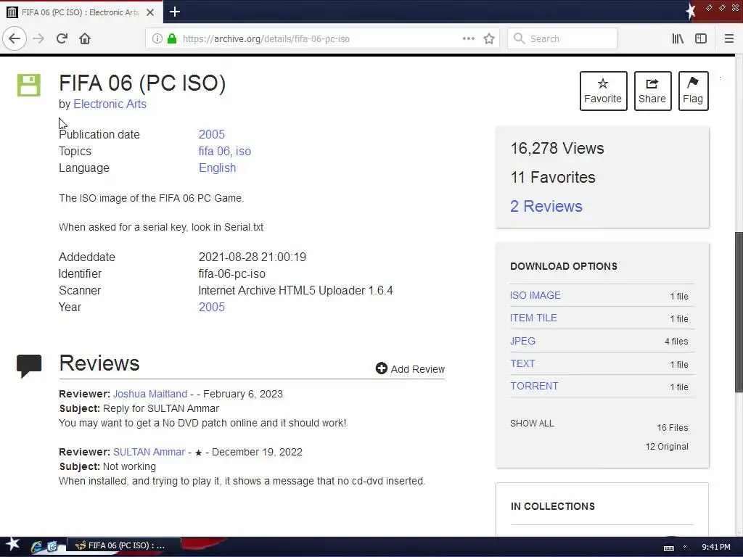Select the '11 Favorites' text
Image resolution: width=743 pixels, height=557 pixels.
click(x=552, y=177)
